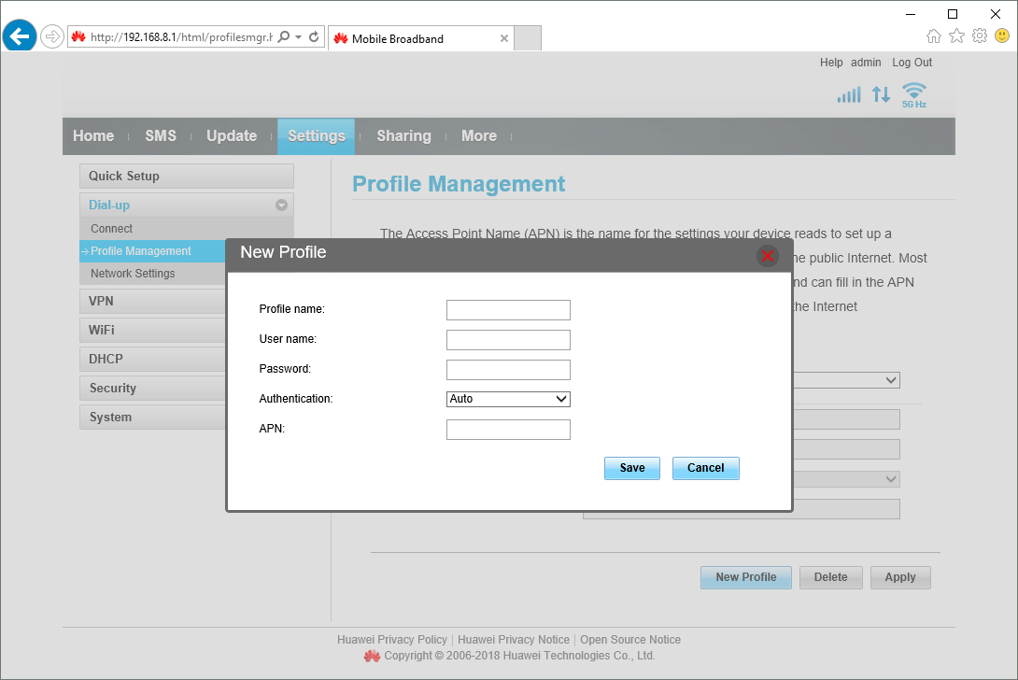1018x680 pixels.
Task: Save the new profile
Action: pos(631,468)
